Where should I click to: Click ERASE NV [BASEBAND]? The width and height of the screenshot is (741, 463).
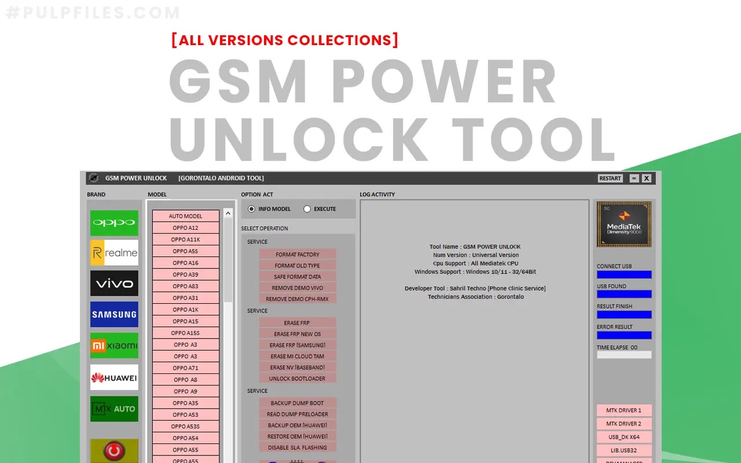[x=298, y=368]
